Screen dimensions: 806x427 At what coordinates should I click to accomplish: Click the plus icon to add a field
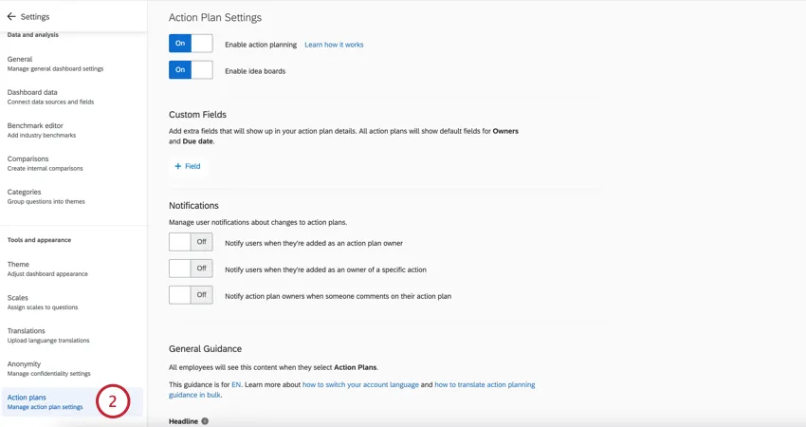(178, 166)
